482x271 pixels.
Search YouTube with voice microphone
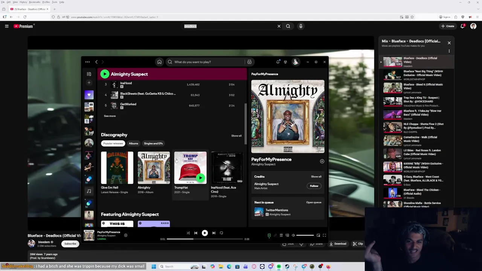[x=300, y=26]
